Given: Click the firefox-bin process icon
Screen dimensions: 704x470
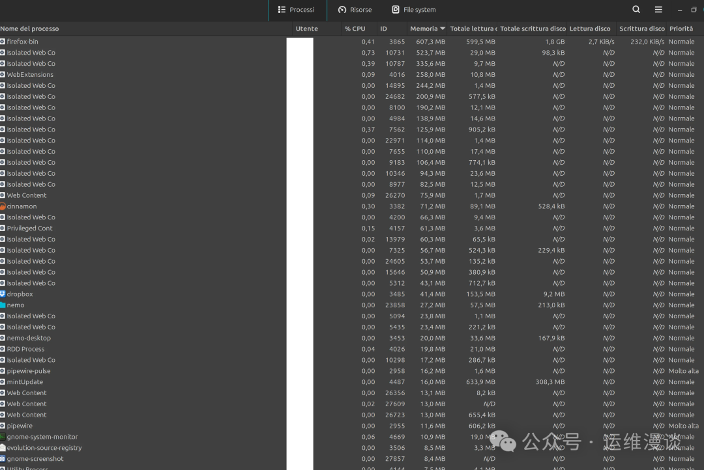Looking at the screenshot, I should click(x=3, y=42).
